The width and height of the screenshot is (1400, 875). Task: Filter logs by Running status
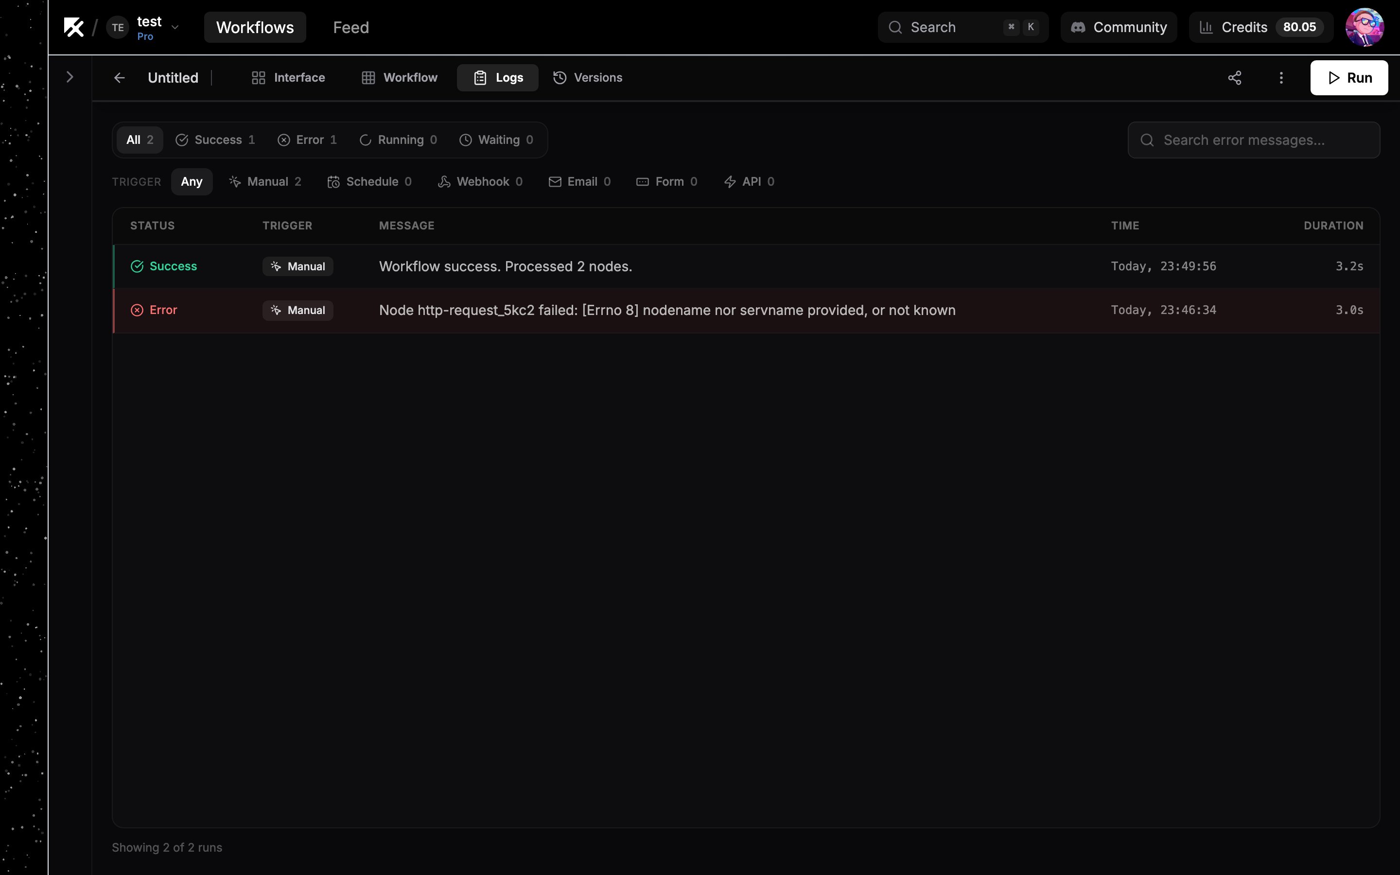click(x=398, y=140)
